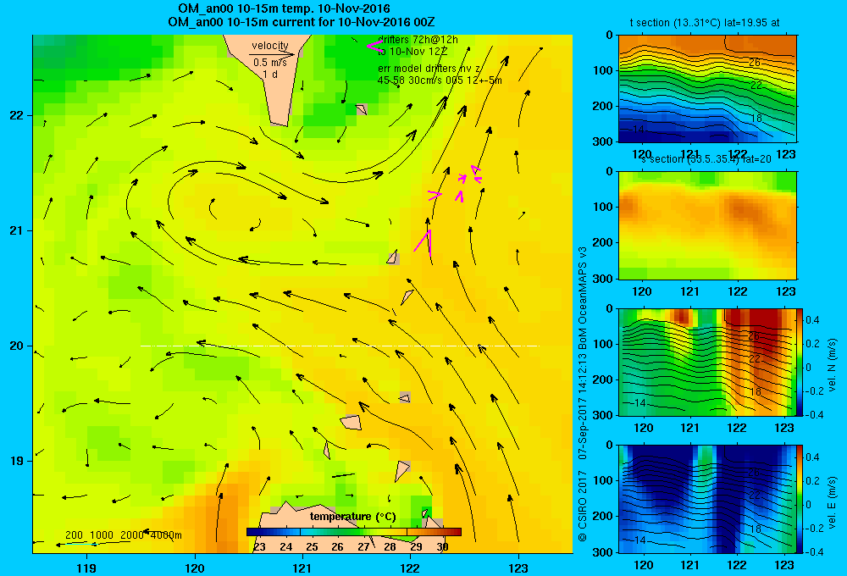The width and height of the screenshot is (847, 576).
Task: Click the 0.4 tick on vel. N colorbar
Action: point(813,320)
